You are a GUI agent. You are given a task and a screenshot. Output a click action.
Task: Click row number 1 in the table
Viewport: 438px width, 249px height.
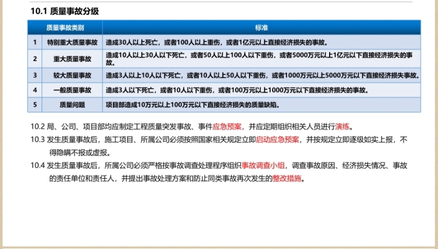(x=35, y=43)
